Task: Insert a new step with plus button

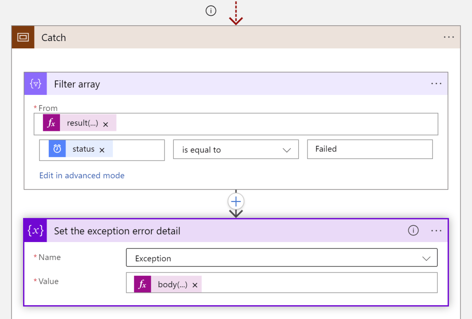Action: pyautogui.click(x=236, y=201)
